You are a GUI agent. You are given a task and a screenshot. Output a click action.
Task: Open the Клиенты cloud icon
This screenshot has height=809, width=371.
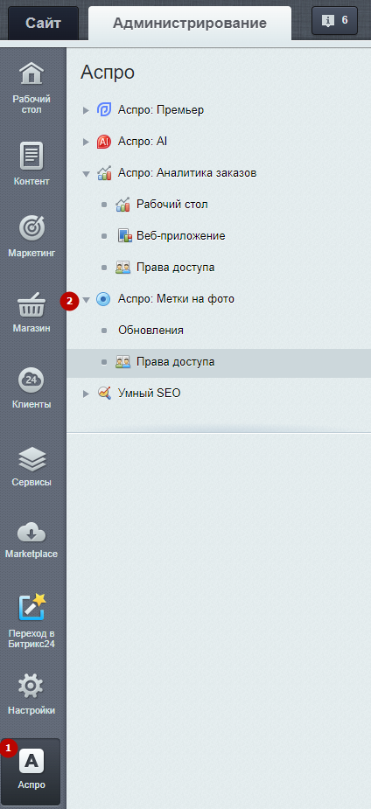tap(32, 380)
